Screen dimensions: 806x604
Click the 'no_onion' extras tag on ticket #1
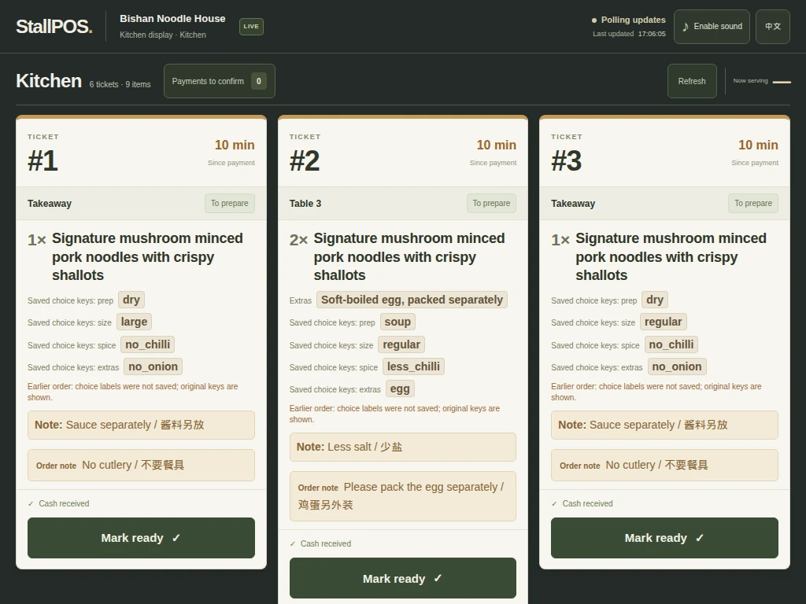point(153,366)
